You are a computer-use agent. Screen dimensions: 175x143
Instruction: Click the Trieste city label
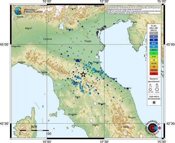(134, 22)
